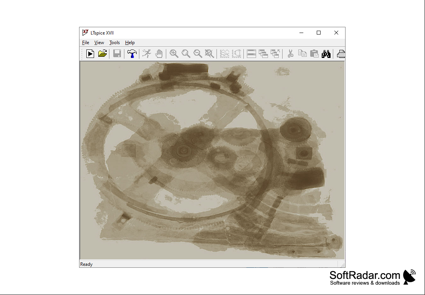Viewport: 425px width, 295px height.
Task: Open the Tools menu
Action: 115,43
